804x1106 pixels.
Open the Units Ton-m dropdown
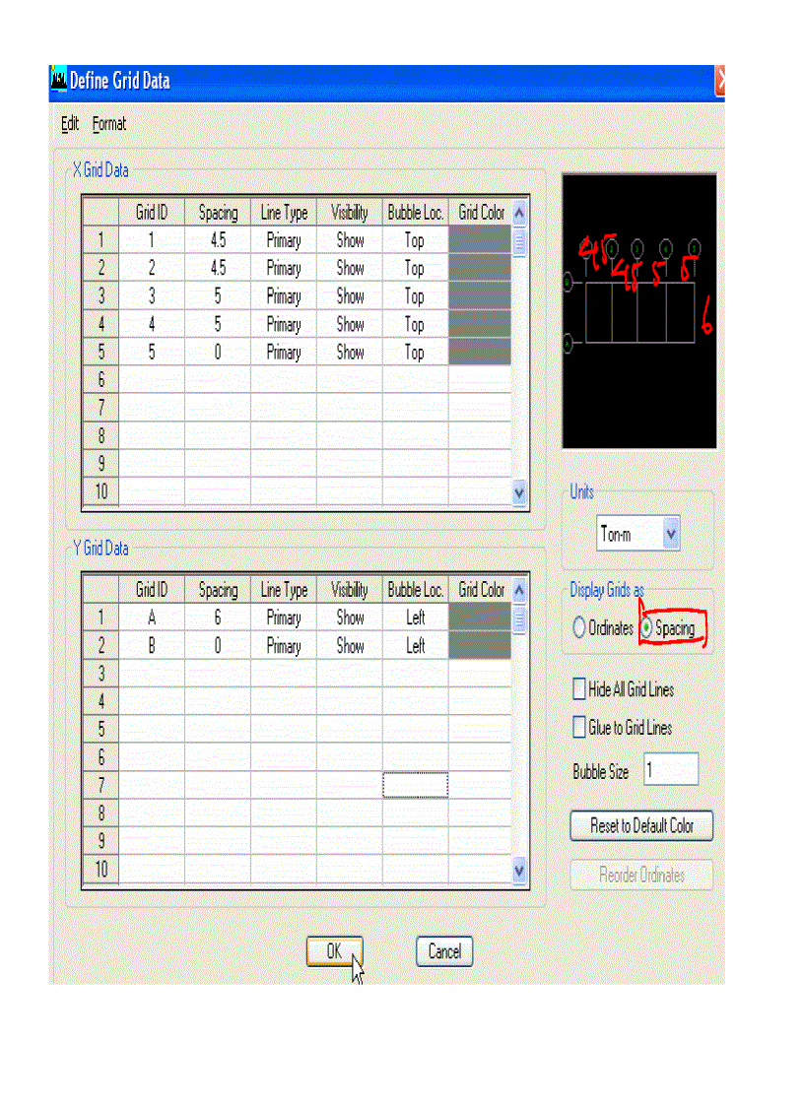(670, 535)
